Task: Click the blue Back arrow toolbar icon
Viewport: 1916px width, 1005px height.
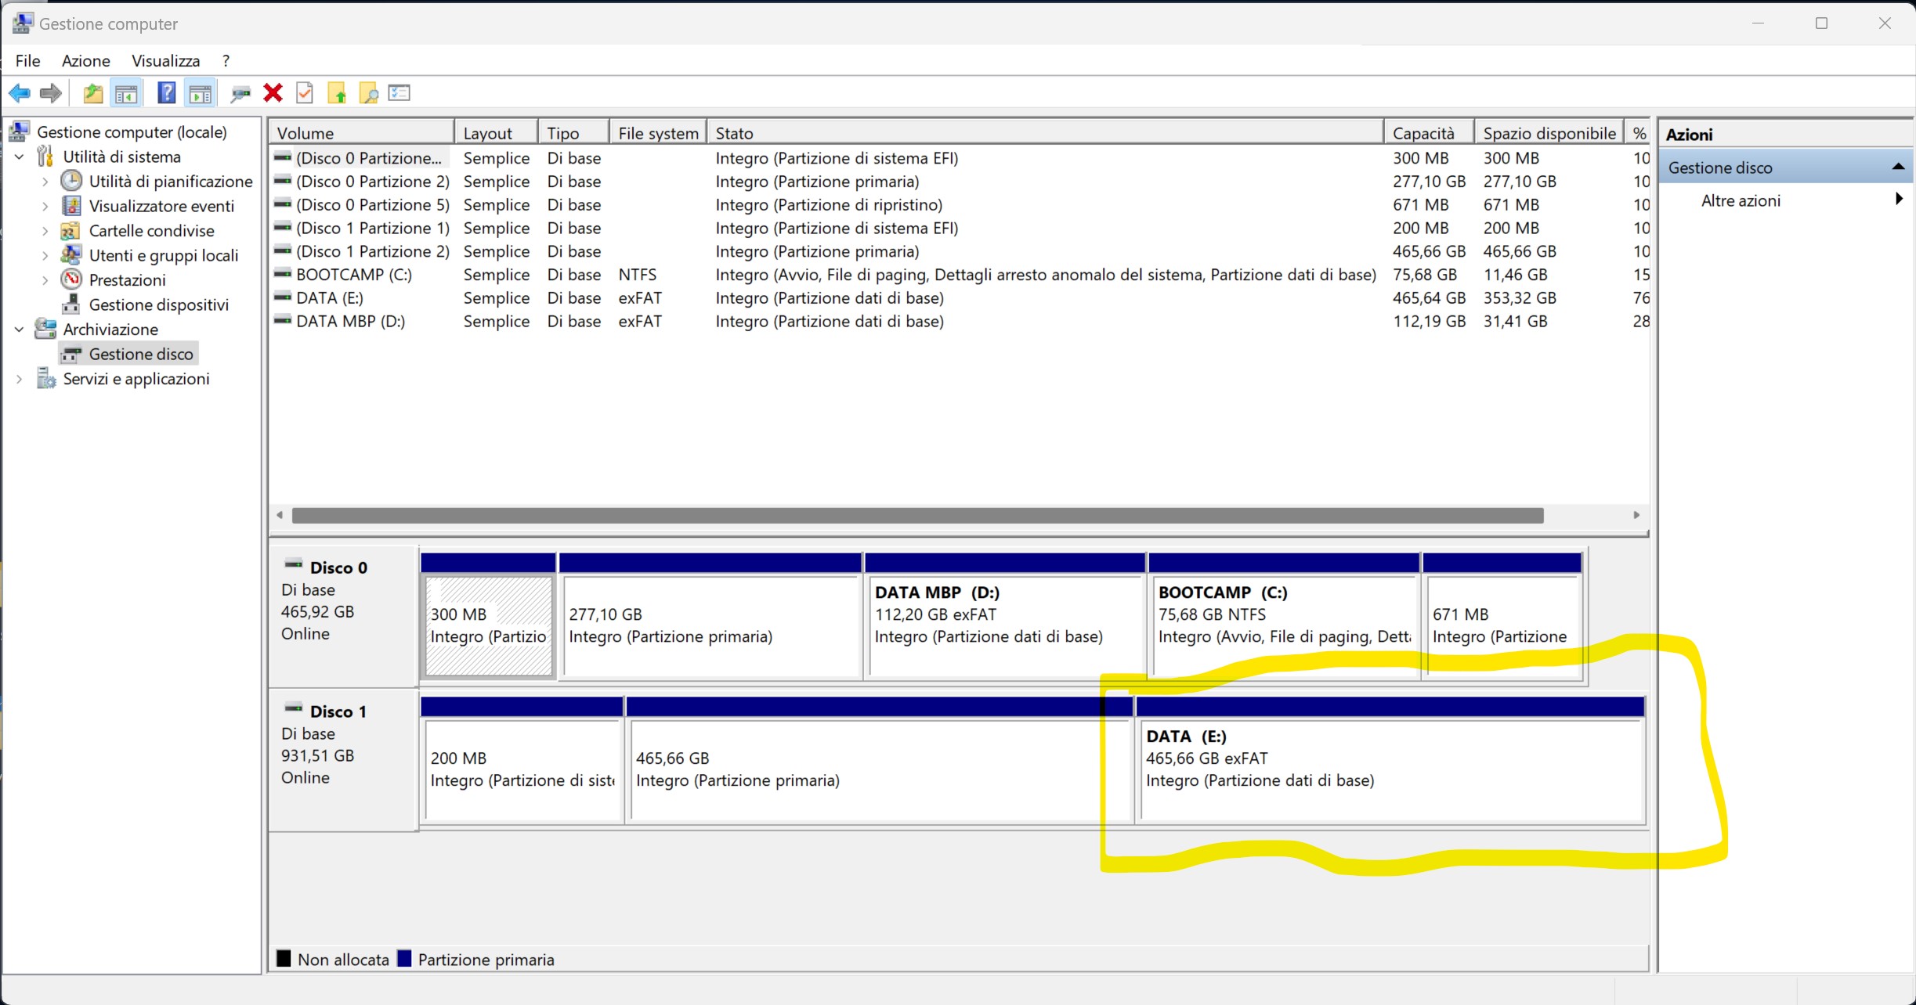Action: click(x=20, y=93)
